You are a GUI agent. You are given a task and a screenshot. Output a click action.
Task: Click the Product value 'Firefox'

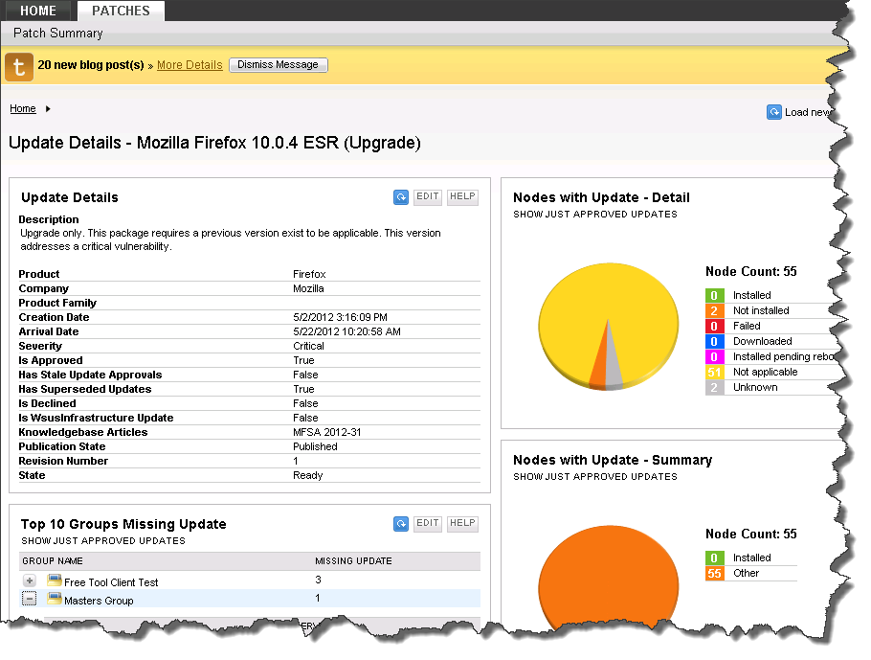click(x=309, y=274)
